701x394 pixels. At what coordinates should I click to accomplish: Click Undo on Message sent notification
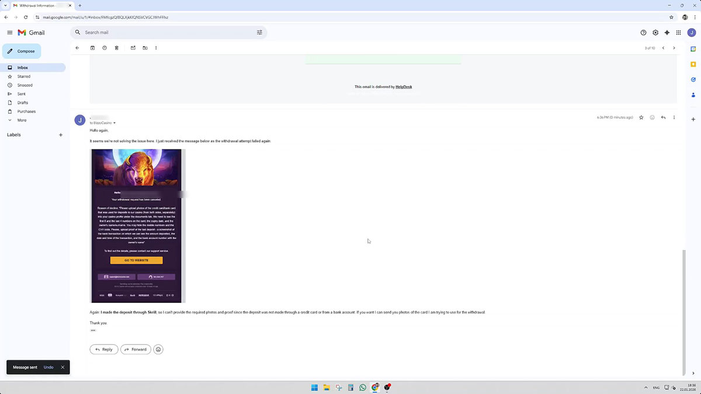[x=48, y=367]
